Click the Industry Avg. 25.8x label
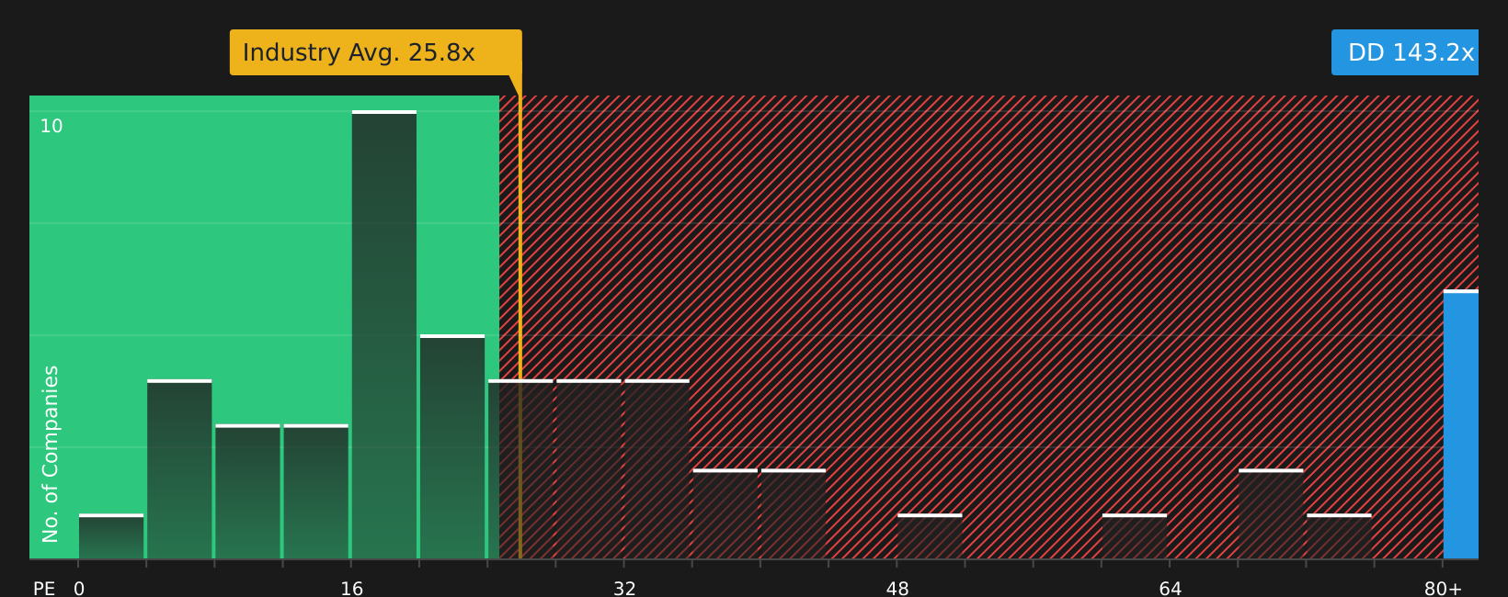Screen dimensions: 1508x597 (x=375, y=52)
